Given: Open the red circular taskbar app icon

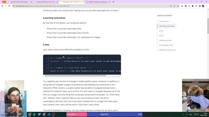Looking at the screenshot, I should (x=54, y=114).
